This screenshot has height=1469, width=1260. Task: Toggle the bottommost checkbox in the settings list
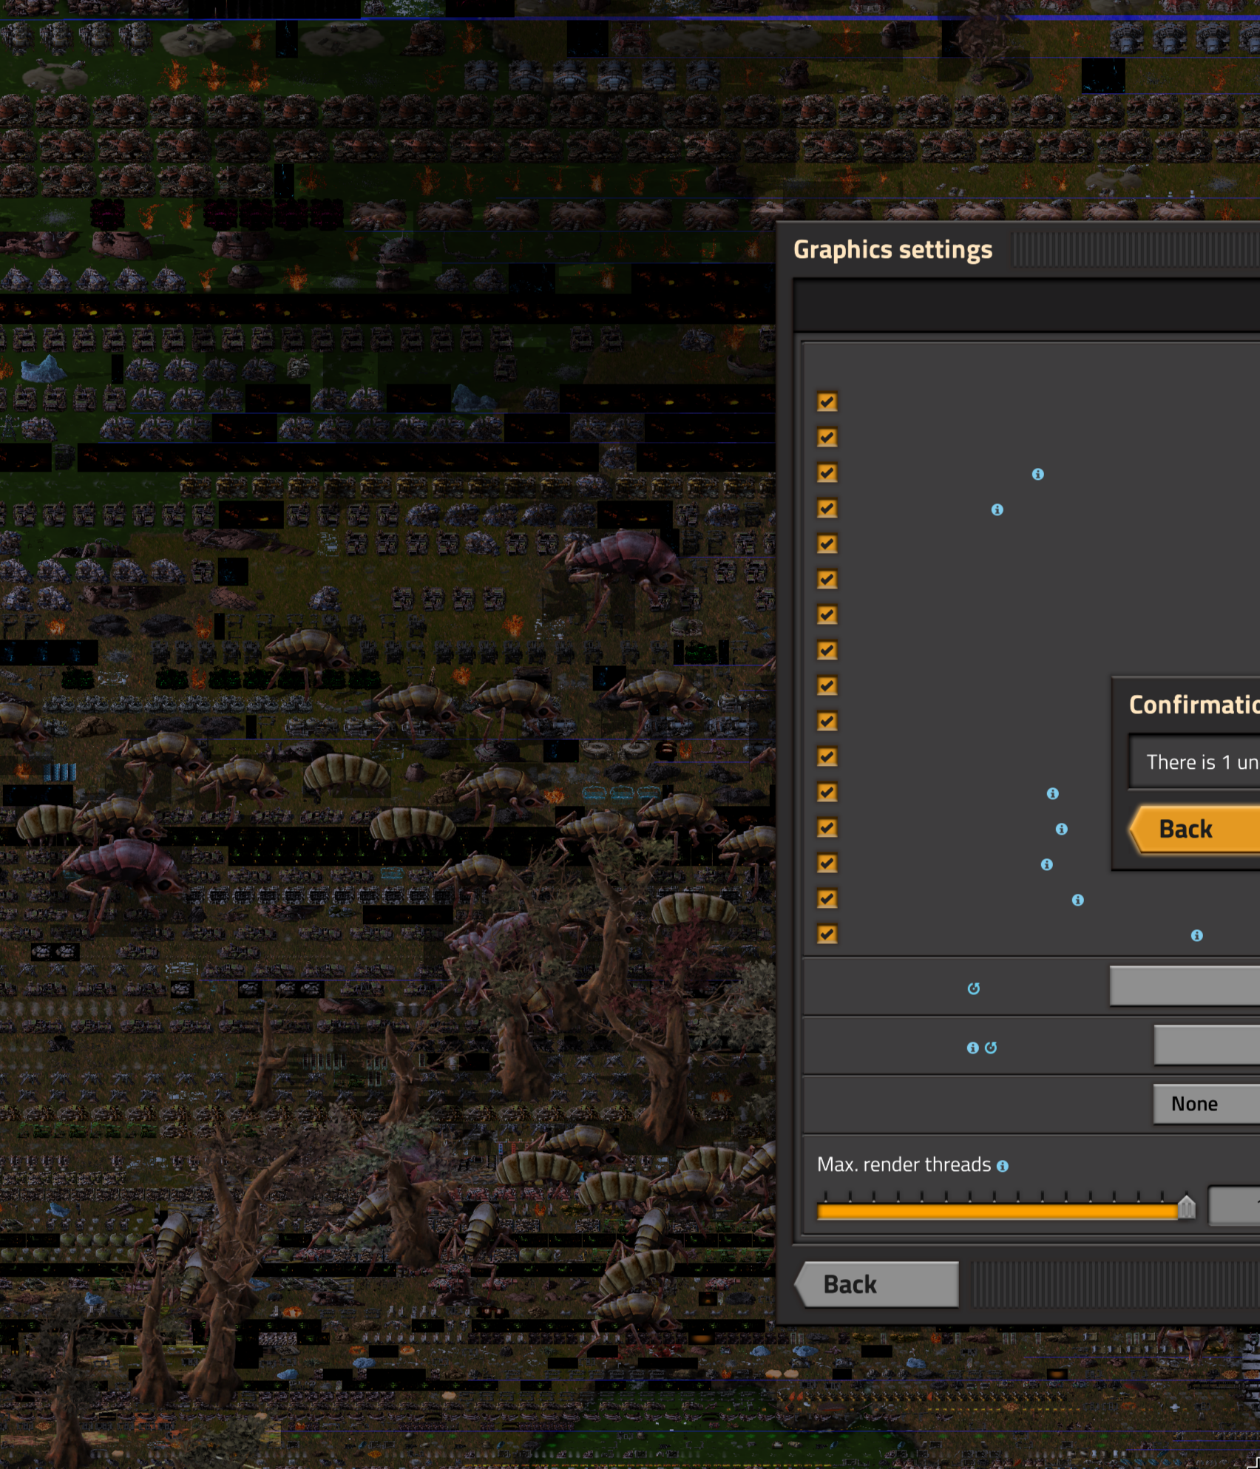pyautogui.click(x=827, y=934)
